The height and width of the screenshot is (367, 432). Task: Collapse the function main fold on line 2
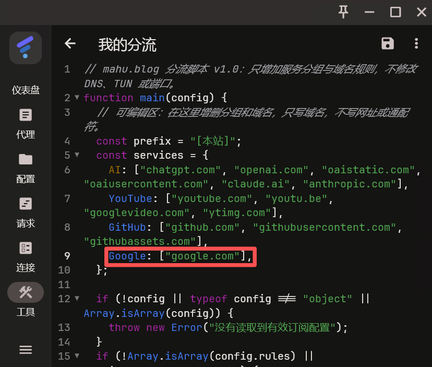[77, 97]
